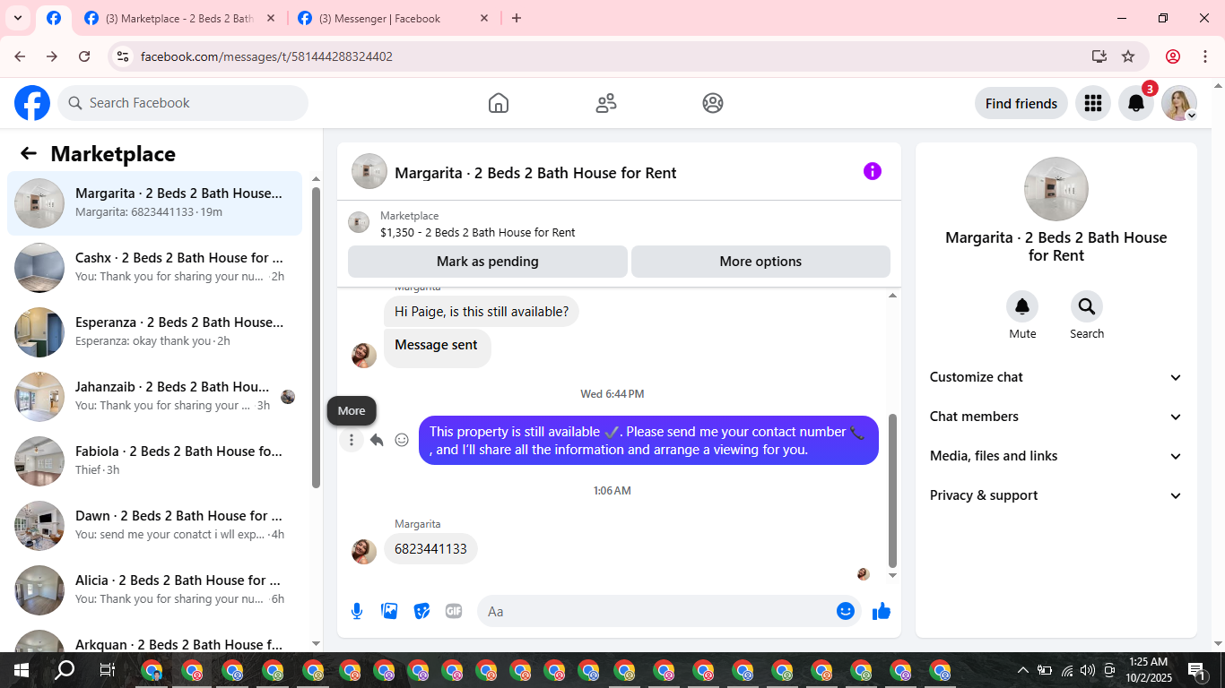Search in conversation with magnifier icon
The width and height of the screenshot is (1225, 688).
[1087, 306]
